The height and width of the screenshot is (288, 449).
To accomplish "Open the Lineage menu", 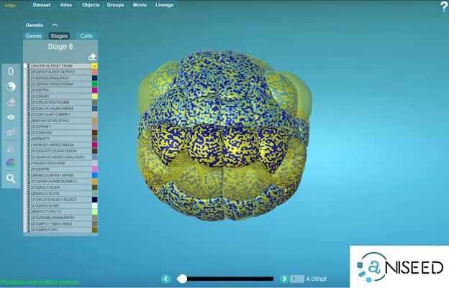I will point(164,5).
